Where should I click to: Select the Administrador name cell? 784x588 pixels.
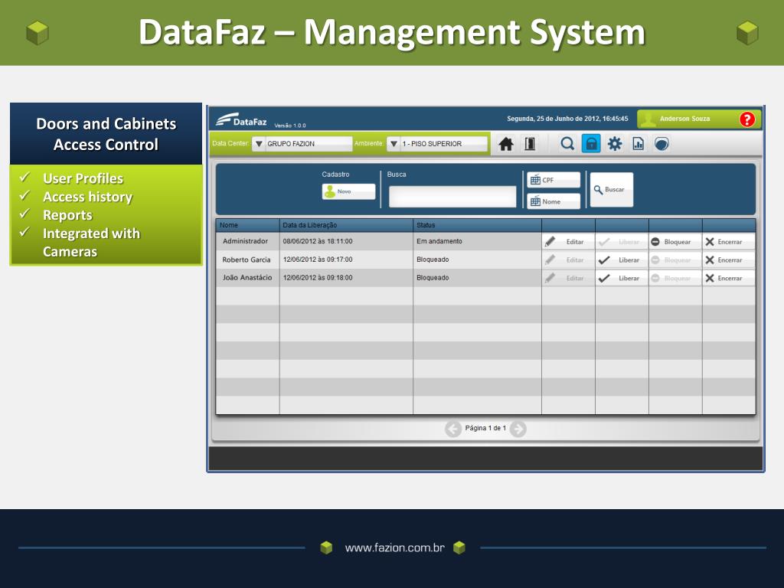click(x=247, y=241)
